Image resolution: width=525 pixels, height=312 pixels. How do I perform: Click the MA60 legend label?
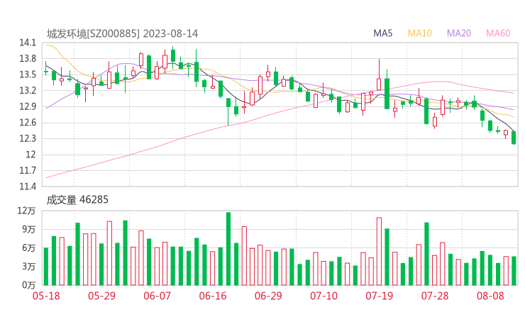tap(498, 33)
